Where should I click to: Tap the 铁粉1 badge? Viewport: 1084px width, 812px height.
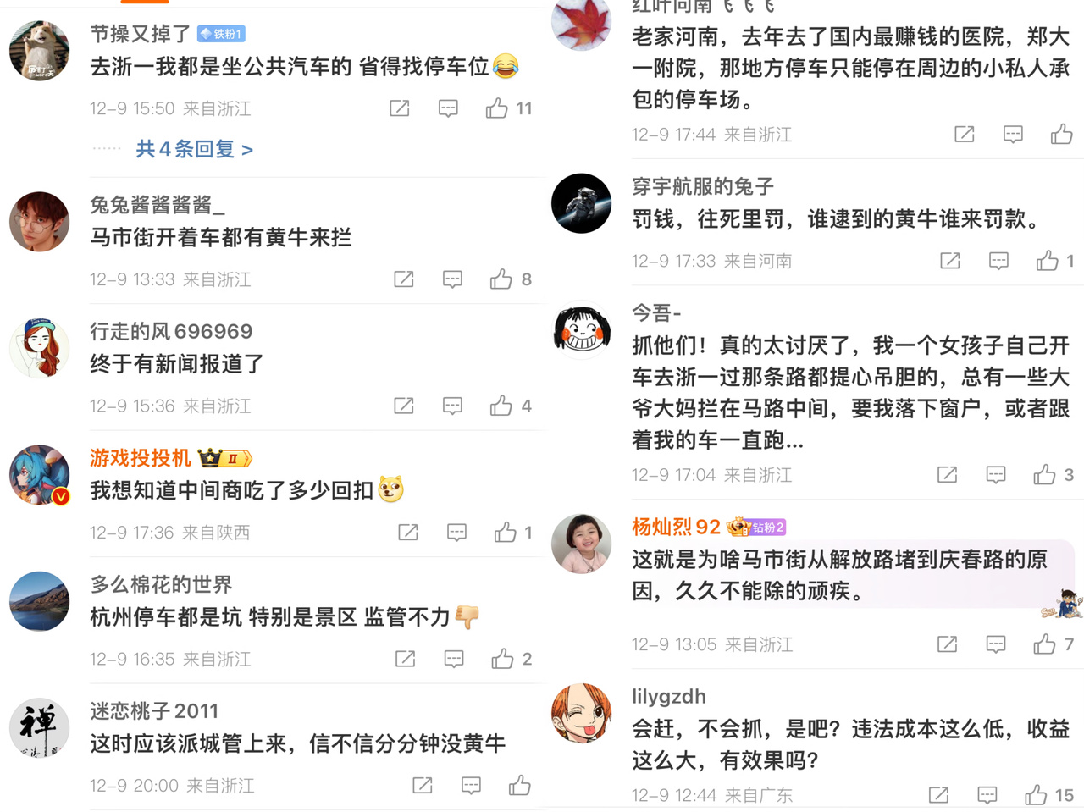click(x=221, y=34)
